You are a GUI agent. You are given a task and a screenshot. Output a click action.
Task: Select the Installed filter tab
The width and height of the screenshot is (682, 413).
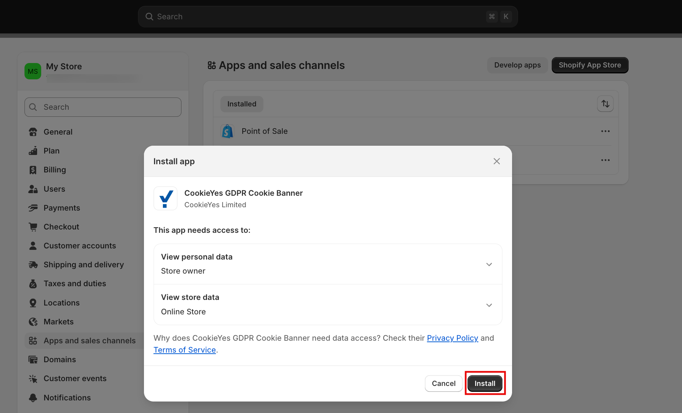(x=242, y=104)
